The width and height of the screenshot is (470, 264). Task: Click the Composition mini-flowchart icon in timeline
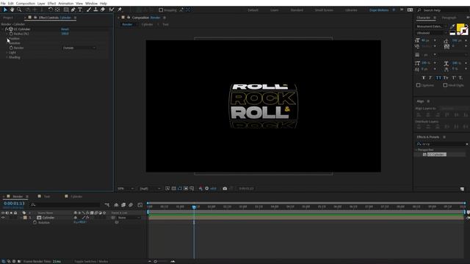click(x=107, y=205)
